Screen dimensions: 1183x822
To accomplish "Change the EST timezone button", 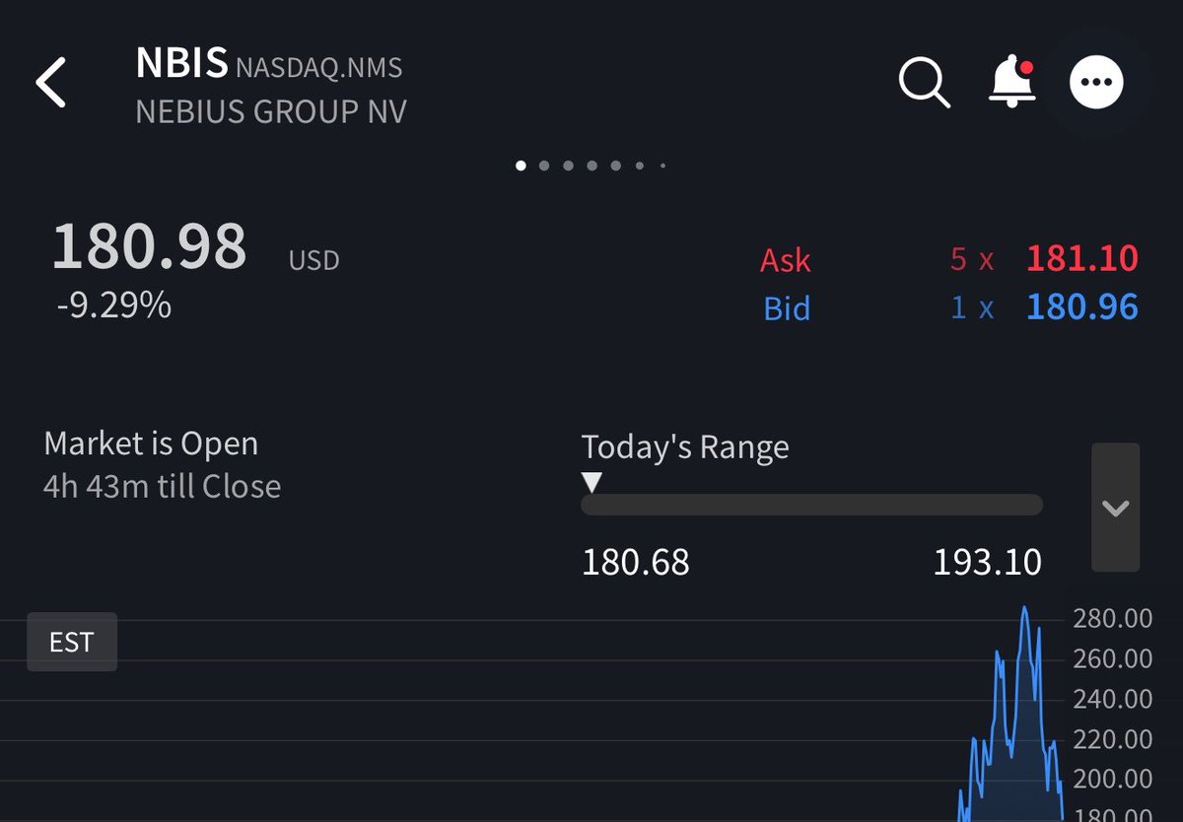I will [72, 642].
